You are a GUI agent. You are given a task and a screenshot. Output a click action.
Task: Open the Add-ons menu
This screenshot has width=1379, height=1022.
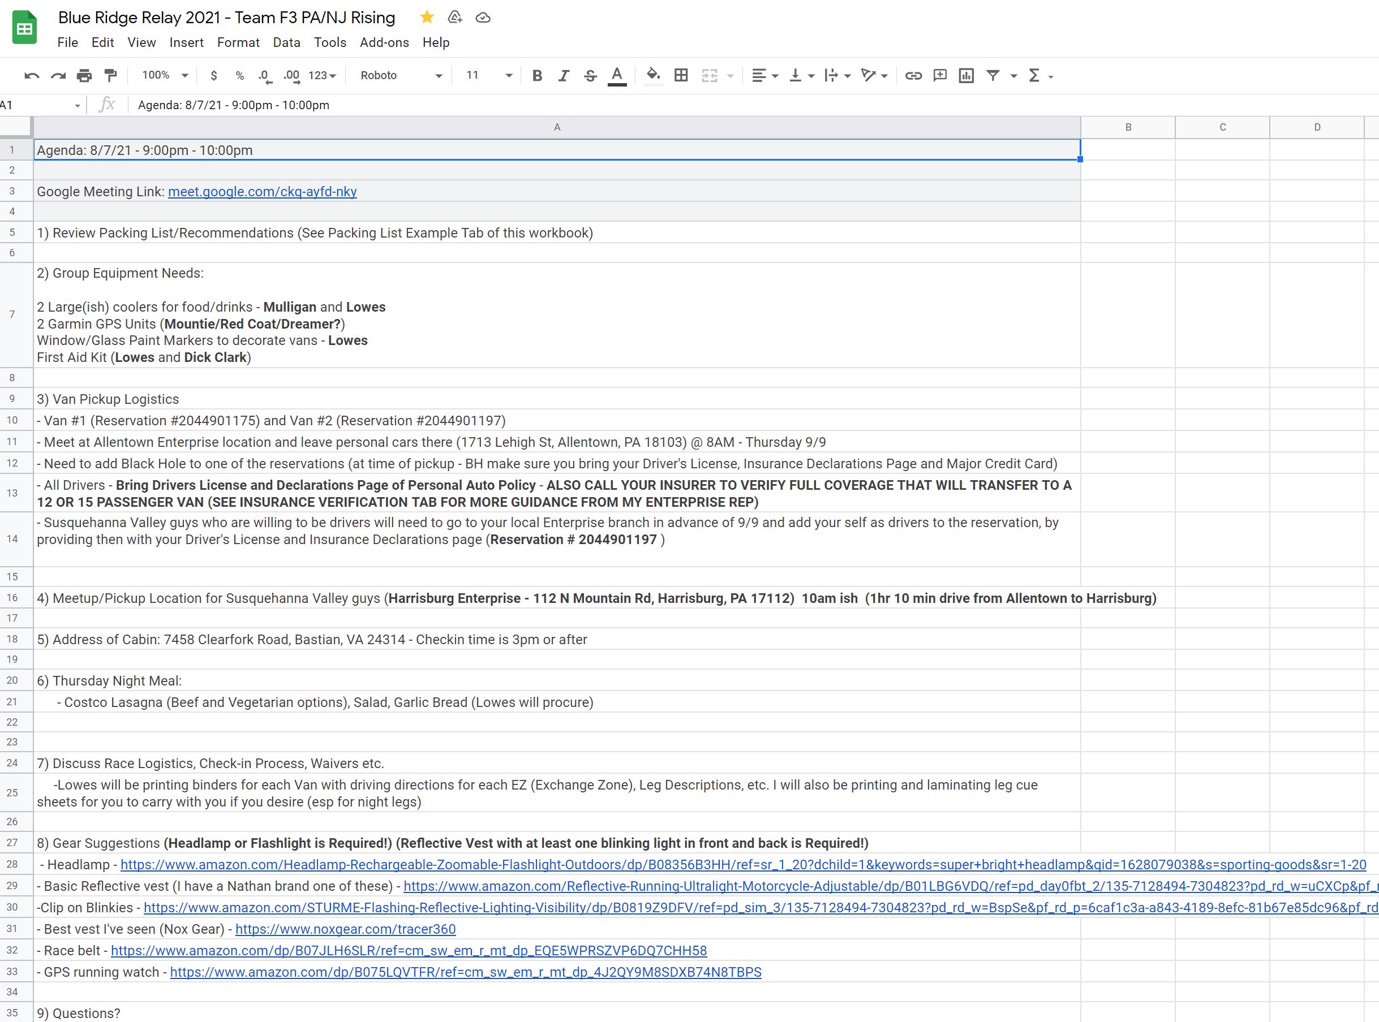tap(384, 42)
